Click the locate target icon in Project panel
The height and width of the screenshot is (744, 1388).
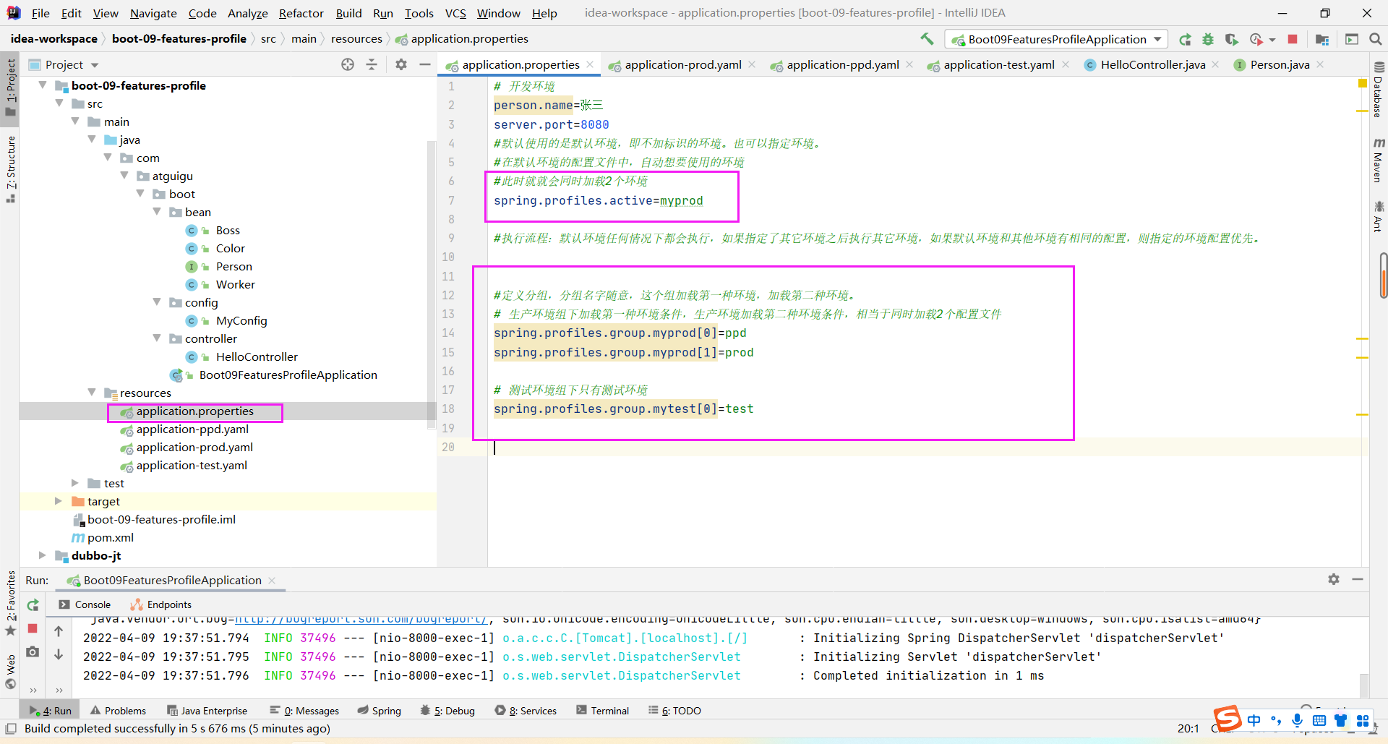(x=348, y=64)
